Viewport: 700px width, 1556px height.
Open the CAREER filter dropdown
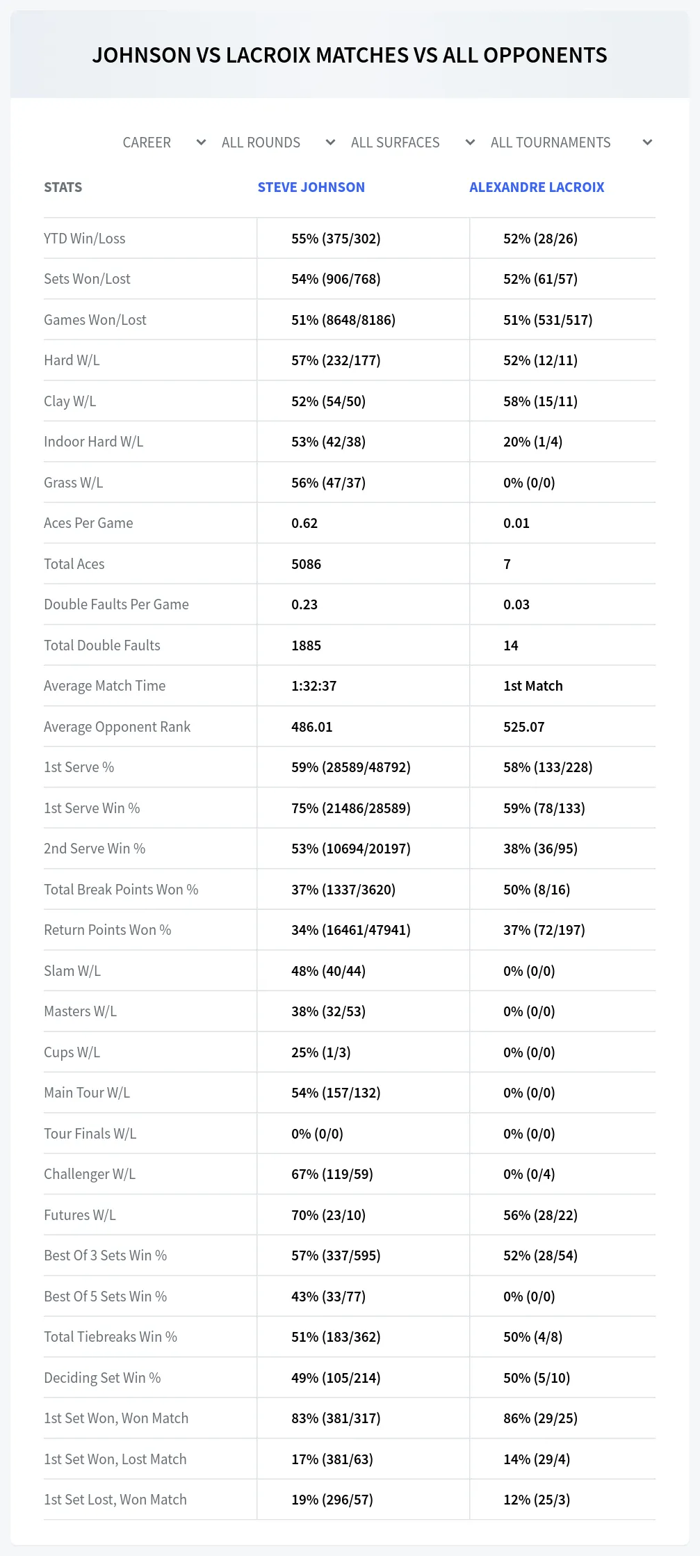point(163,143)
